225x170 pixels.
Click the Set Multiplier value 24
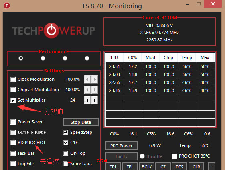[73, 100]
